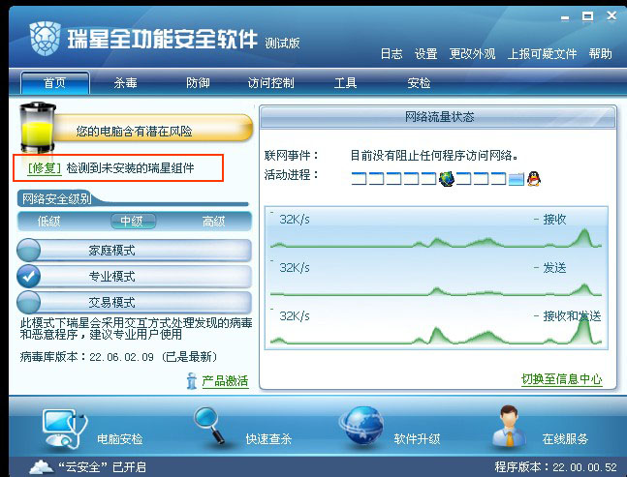Select 交易模式 radio button
This screenshot has height=477, width=627.
point(29,302)
